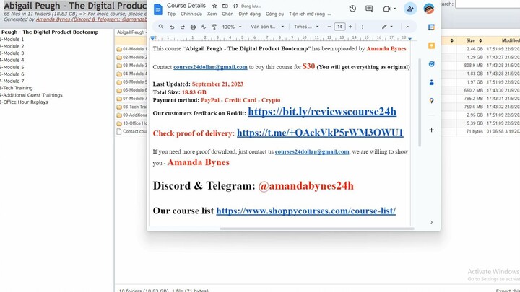520x292 pixels.
Task: Open the editing mode pencil dropdown
Action: (x=386, y=27)
